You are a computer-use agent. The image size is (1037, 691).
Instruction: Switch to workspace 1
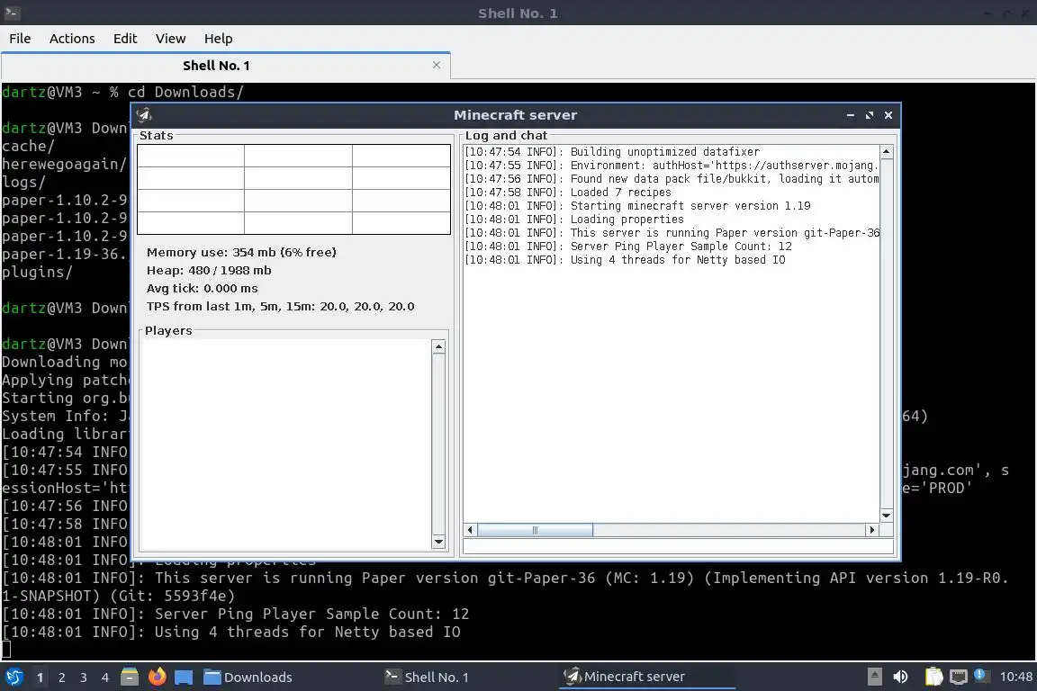40,678
